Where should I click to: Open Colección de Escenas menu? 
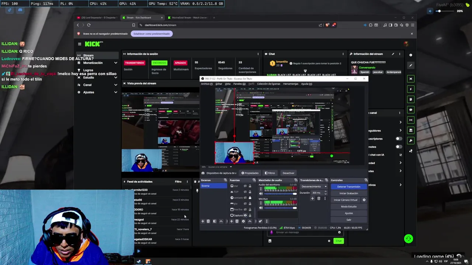point(268,84)
